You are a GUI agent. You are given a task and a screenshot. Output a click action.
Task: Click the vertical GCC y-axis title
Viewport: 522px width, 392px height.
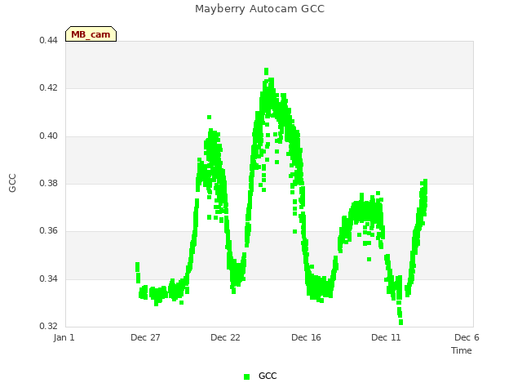12,183
